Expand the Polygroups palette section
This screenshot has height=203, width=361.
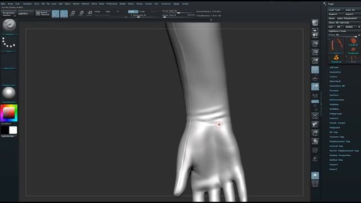point(336,114)
